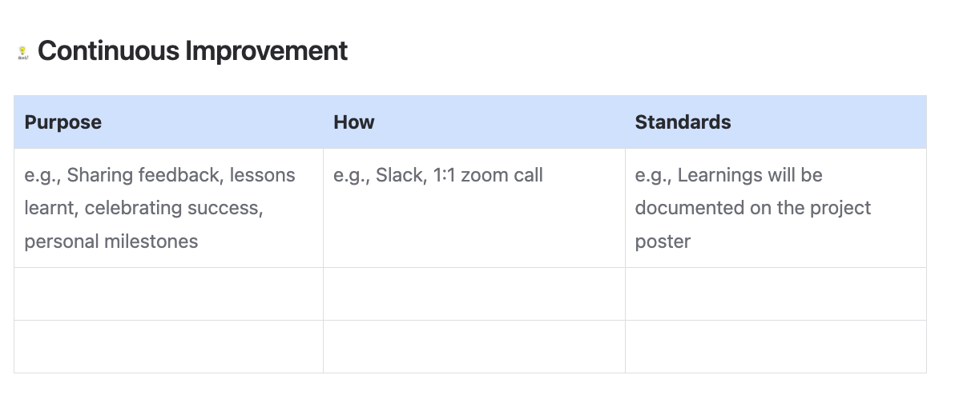
Task: Click the 'personal milestones' text line
Action: 111,241
